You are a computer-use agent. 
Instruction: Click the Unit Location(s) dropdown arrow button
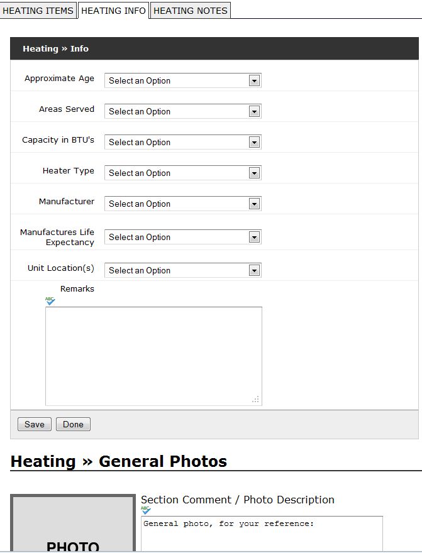coord(254,270)
